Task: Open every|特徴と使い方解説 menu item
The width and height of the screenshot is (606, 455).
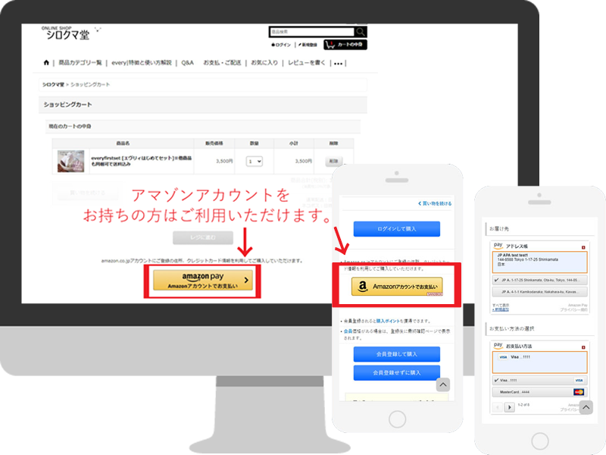Action: tap(142, 63)
